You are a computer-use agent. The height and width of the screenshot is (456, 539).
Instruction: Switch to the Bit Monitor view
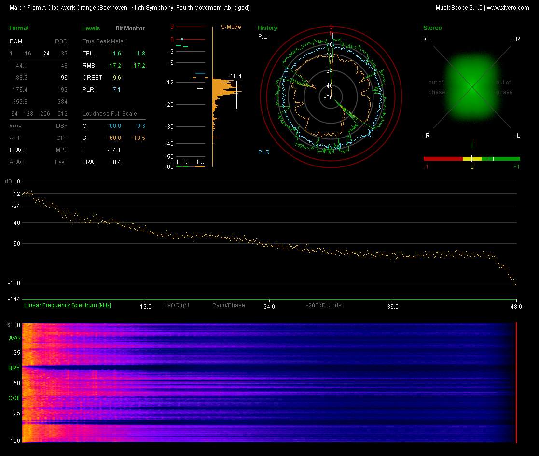point(130,28)
